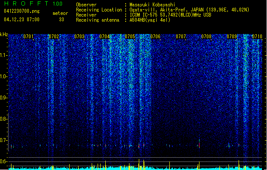The height and width of the screenshot is (170, 267).
Task: Select the file name 0412230700.png
Action: (22, 11)
